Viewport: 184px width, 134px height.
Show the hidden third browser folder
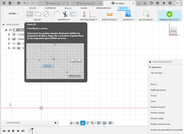[14, 44]
